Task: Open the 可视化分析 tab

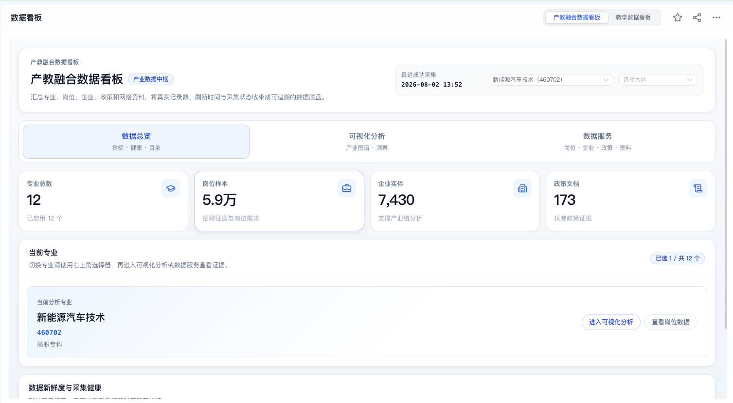Action: tap(367, 142)
